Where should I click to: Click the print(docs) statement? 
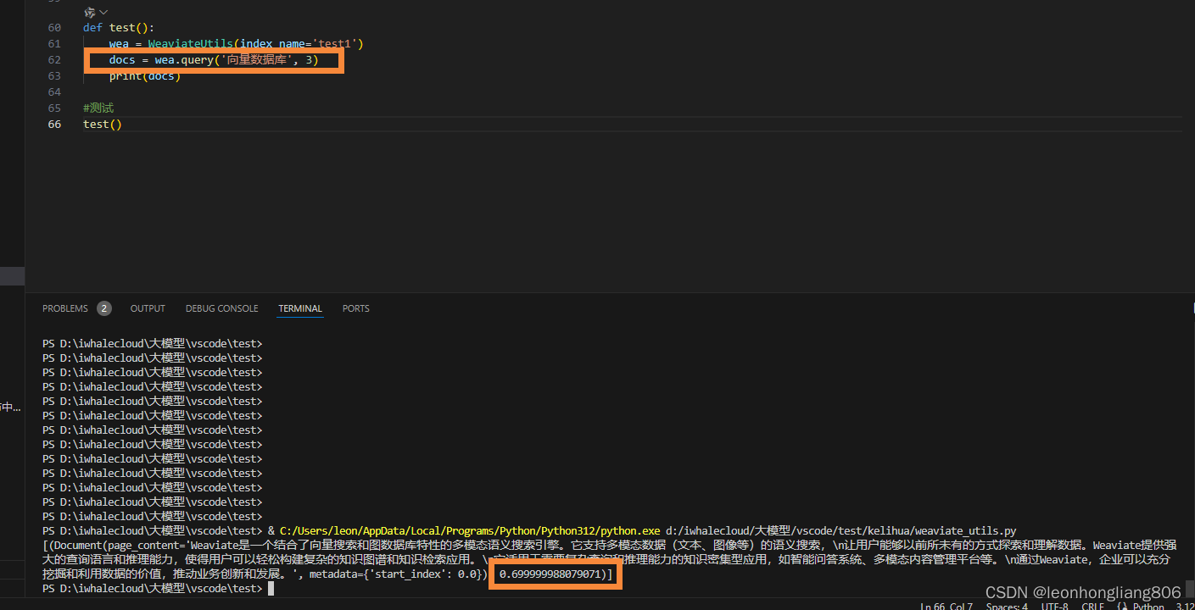(x=145, y=75)
